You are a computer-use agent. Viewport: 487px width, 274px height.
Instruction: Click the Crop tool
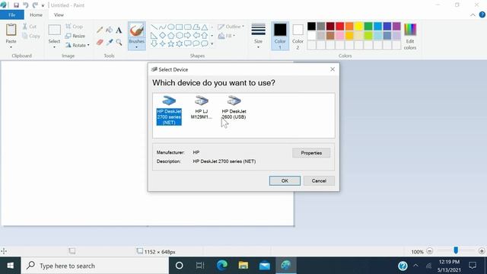coord(74,27)
